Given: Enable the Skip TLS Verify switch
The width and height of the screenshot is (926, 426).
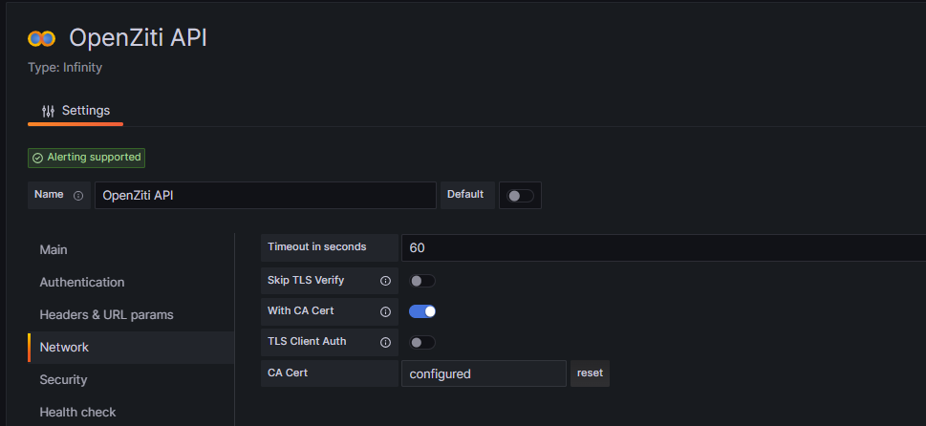Looking at the screenshot, I should pyautogui.click(x=421, y=281).
